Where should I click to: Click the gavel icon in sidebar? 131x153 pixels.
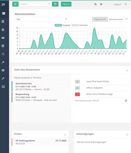(x=3, y=62)
